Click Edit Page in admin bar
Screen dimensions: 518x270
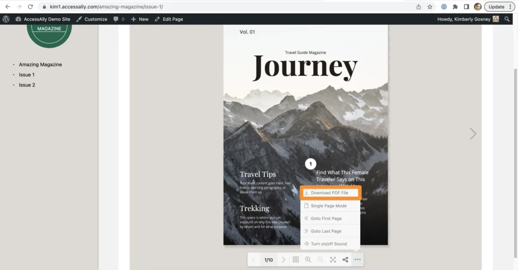[x=169, y=19]
